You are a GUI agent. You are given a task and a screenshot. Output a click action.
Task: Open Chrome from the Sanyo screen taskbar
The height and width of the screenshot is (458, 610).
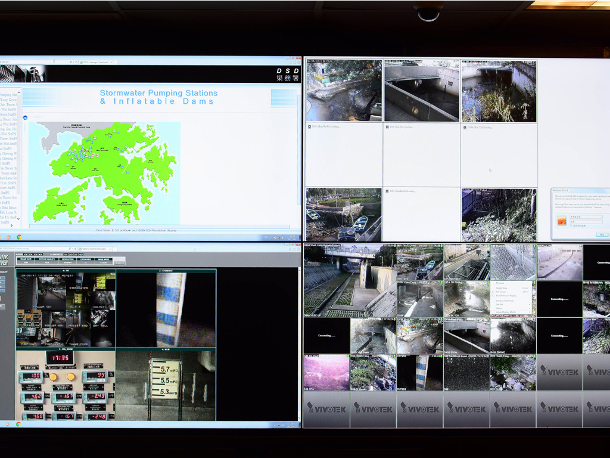[x=18, y=424]
